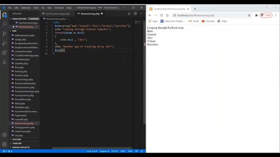
Task: Select the Numericarray.php editor tab
Action: [x=90, y=14]
